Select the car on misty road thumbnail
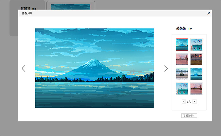 [x=182, y=74]
